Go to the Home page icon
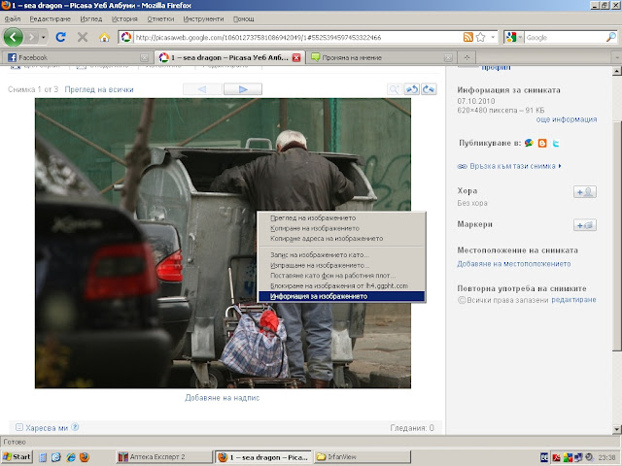 (x=104, y=37)
